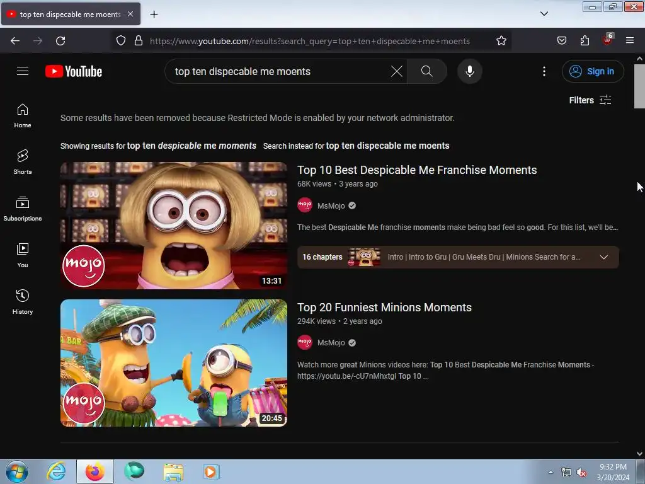
Task: Click MsMojo avatar on Top 20 Minions result
Action: [305, 342]
